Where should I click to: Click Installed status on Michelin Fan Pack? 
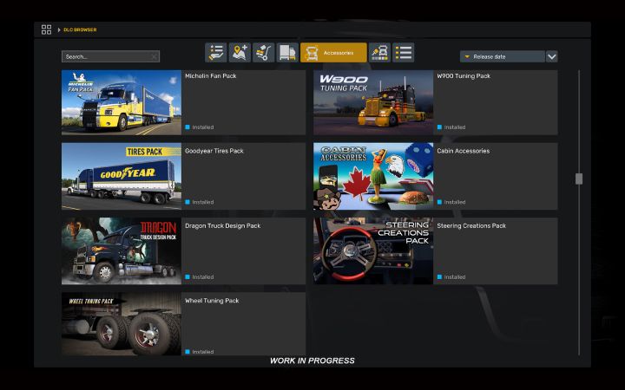200,127
